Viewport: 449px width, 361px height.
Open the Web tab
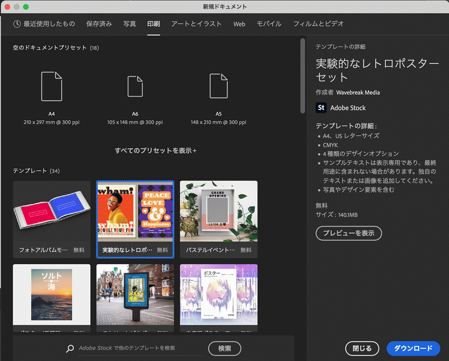[239, 24]
